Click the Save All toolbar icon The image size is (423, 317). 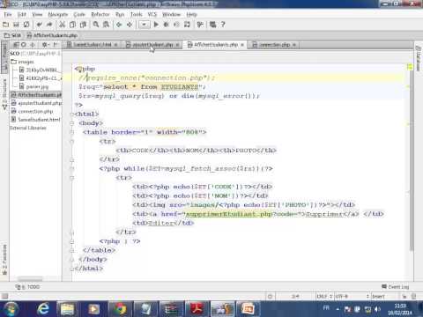coord(16,25)
